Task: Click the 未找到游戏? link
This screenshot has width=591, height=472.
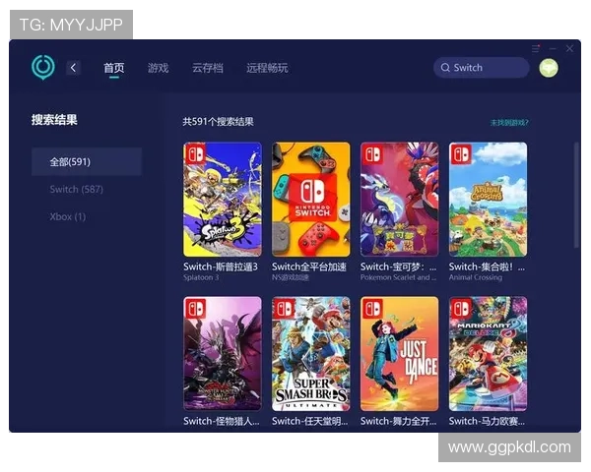Action: pyautogui.click(x=509, y=123)
